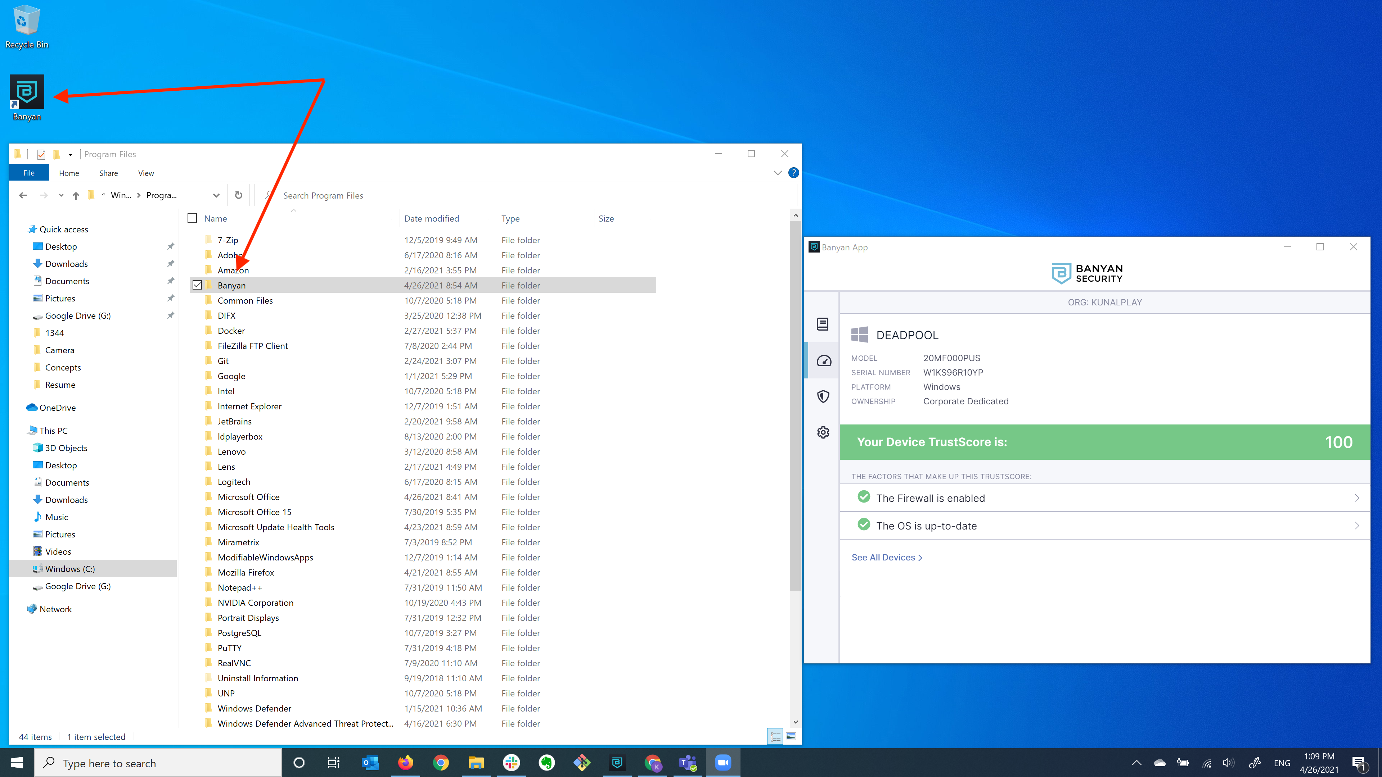
Task: Click the refresh button in File Explorer
Action: point(239,195)
